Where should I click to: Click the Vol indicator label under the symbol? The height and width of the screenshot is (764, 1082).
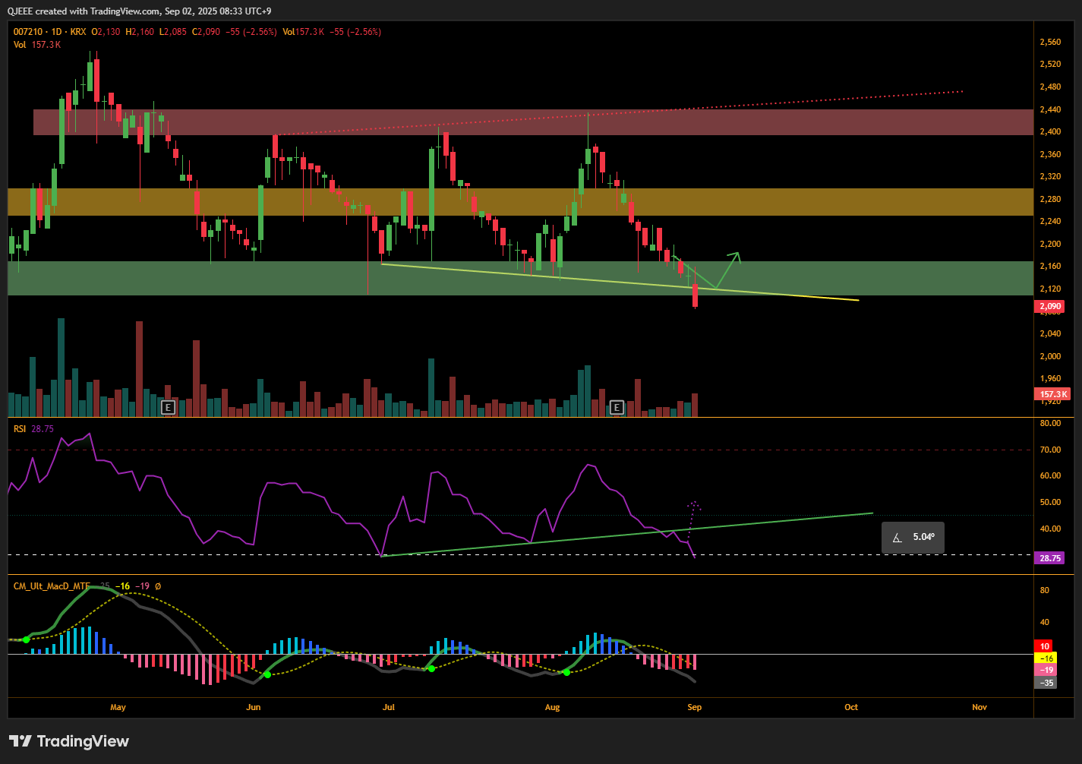point(20,45)
